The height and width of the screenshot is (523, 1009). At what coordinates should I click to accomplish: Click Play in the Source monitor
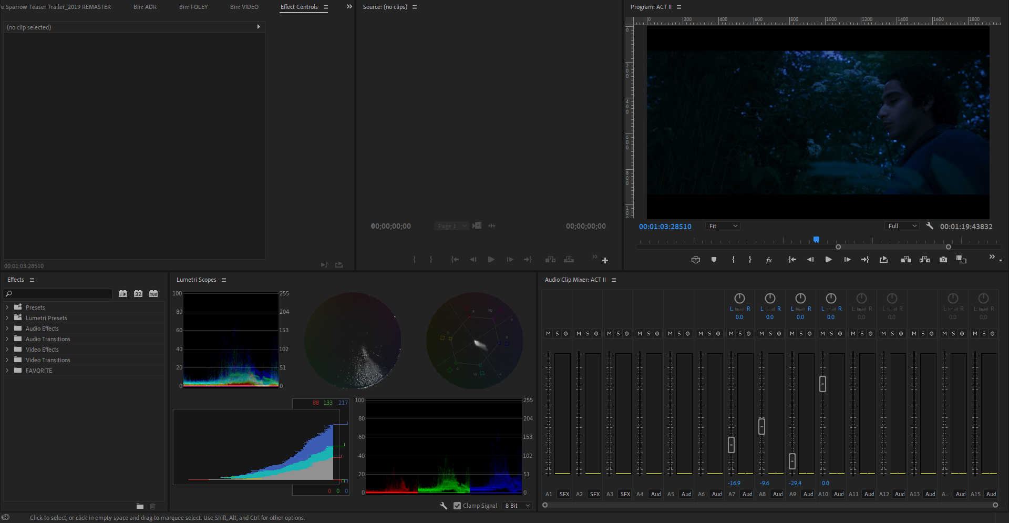pos(491,260)
